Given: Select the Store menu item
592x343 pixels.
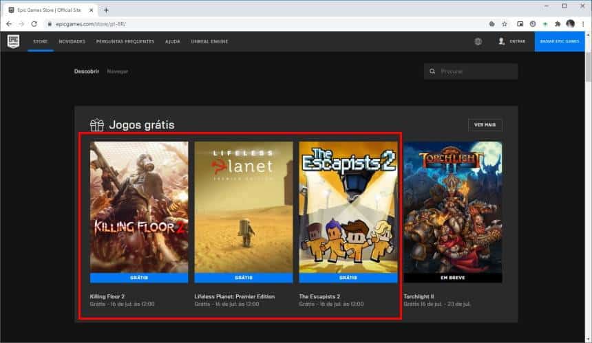Looking at the screenshot, I should point(41,41).
